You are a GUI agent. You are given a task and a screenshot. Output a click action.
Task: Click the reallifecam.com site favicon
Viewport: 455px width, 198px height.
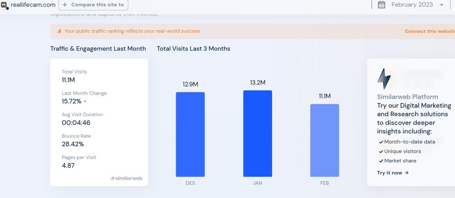pos(4,5)
